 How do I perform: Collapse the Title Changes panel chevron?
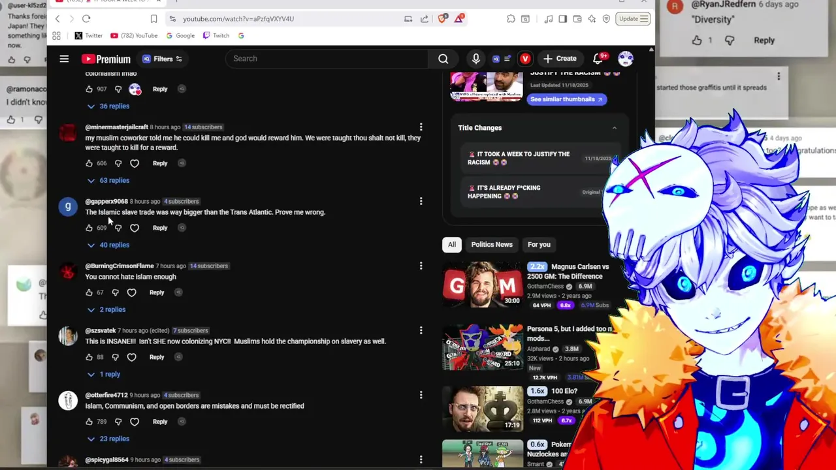pos(614,128)
